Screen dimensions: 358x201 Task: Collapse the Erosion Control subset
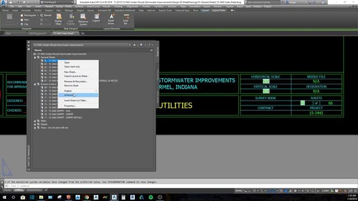pyautogui.click(x=35, y=84)
